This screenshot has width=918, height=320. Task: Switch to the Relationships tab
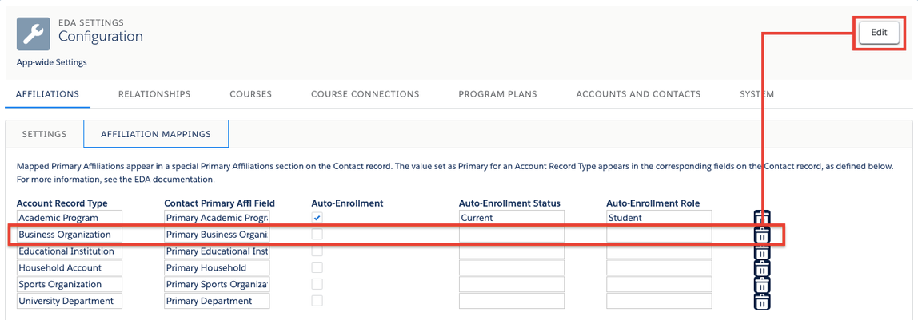tap(154, 94)
